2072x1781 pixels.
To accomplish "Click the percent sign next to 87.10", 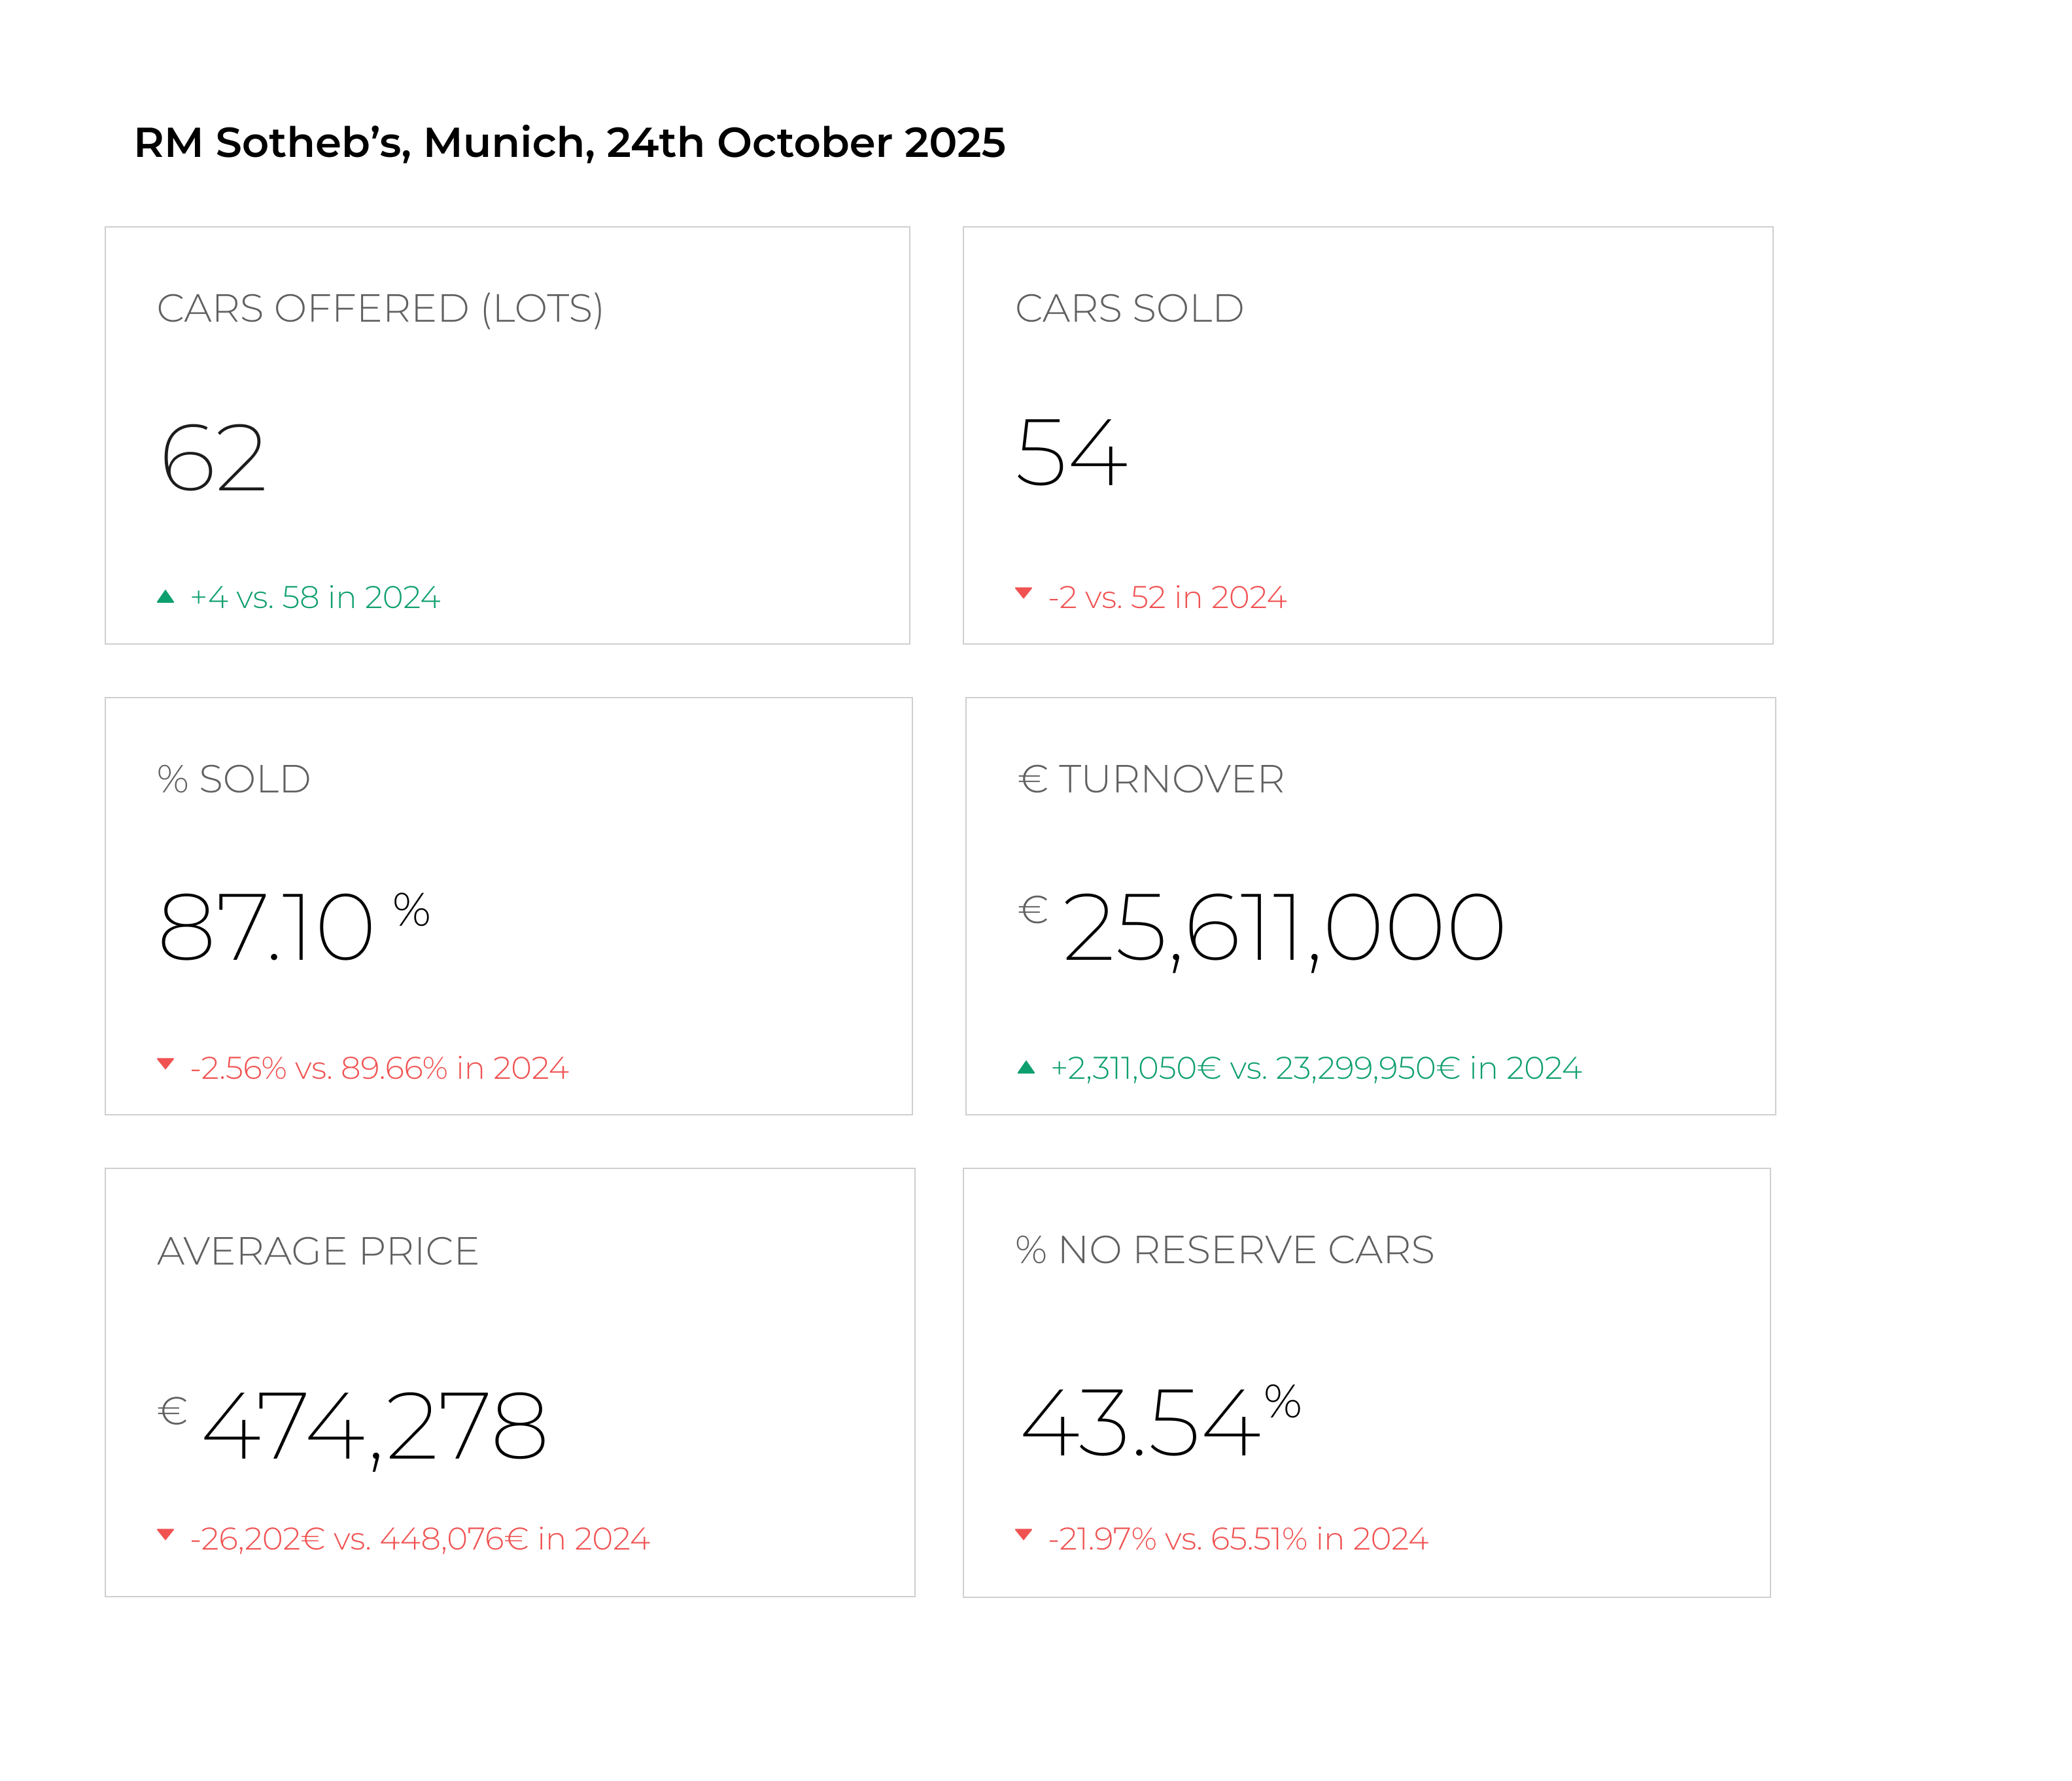I will 411,909.
